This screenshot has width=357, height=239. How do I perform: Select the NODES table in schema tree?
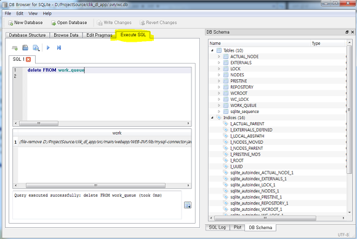(x=237, y=75)
